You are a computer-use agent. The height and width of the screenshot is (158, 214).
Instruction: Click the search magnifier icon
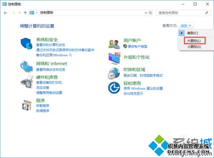(206, 13)
